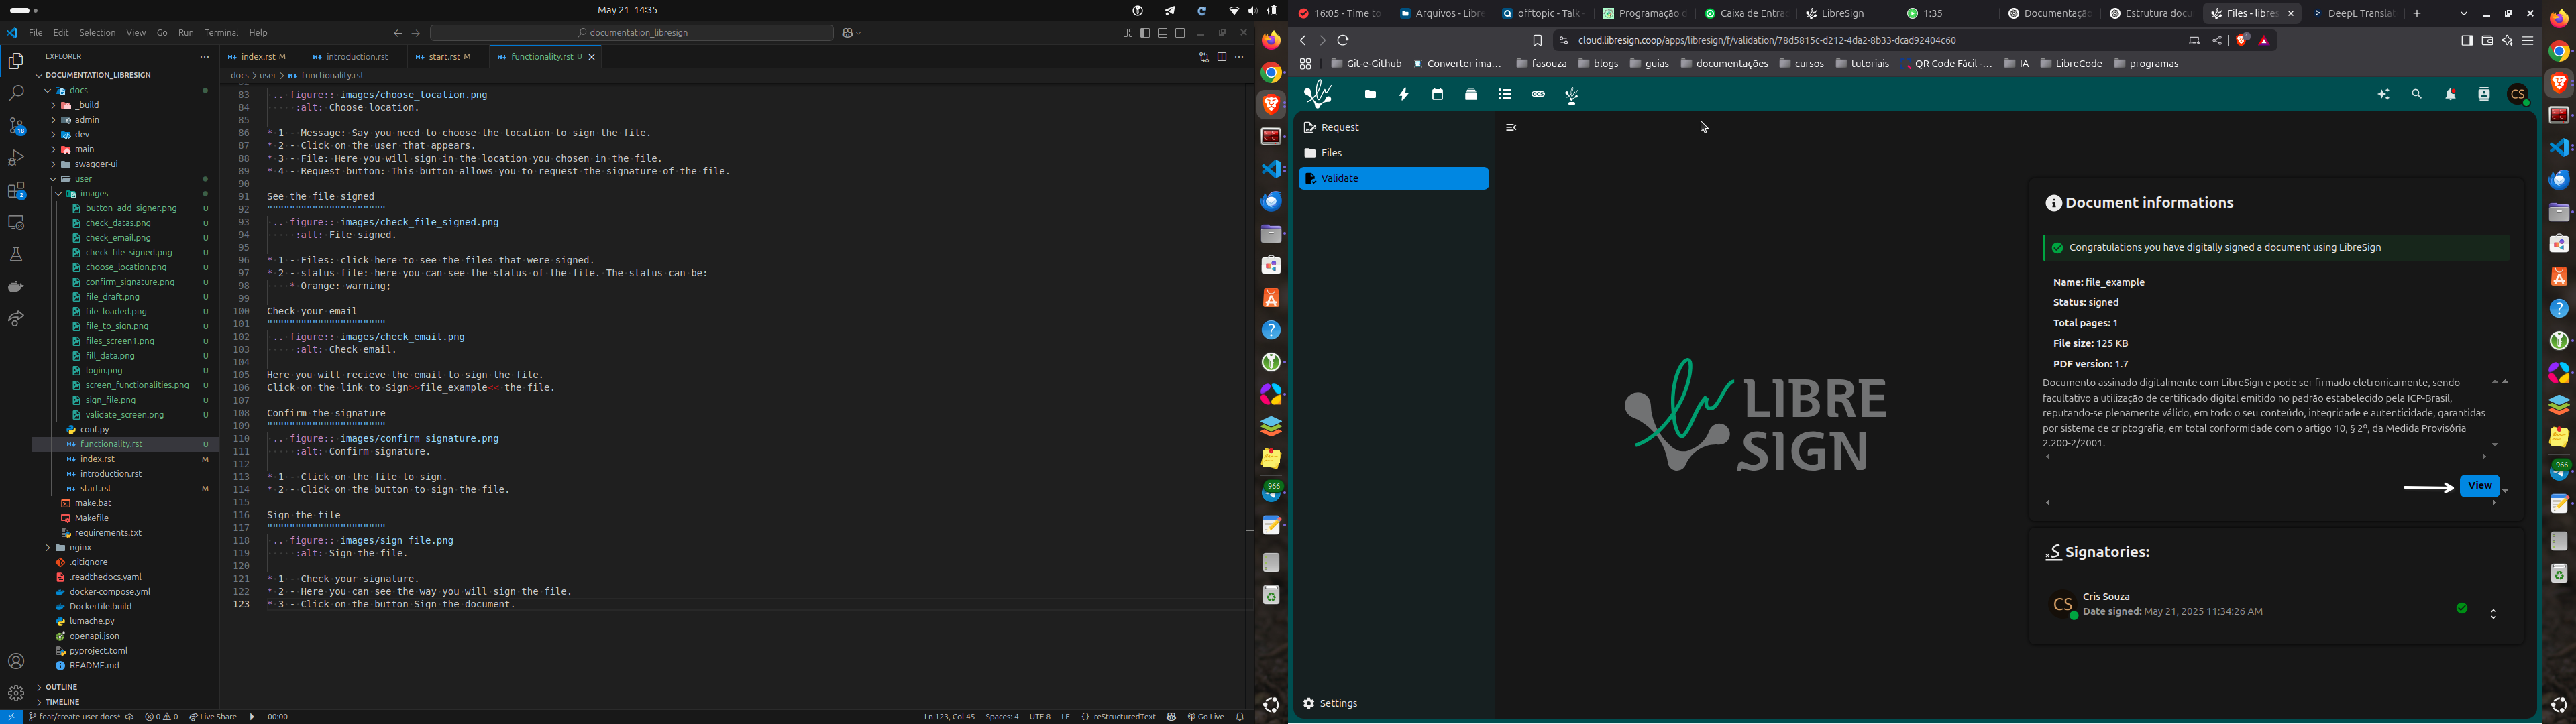Open docker-compose.yml in Explorer
The height and width of the screenshot is (724, 2576).
pos(110,592)
